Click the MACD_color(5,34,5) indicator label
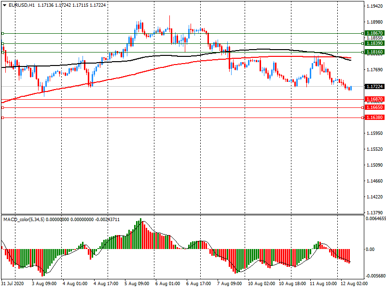 (x=24, y=220)
